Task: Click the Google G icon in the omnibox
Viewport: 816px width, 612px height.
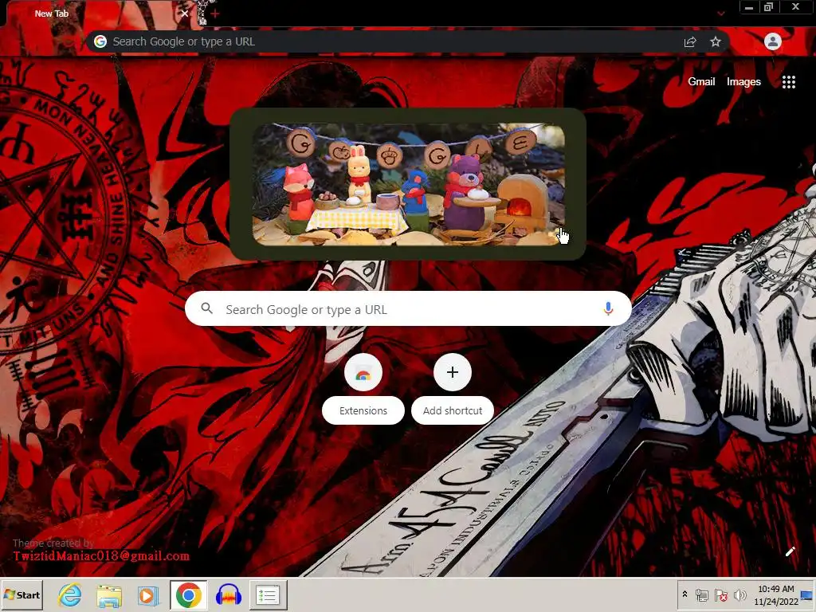Action: [x=100, y=41]
